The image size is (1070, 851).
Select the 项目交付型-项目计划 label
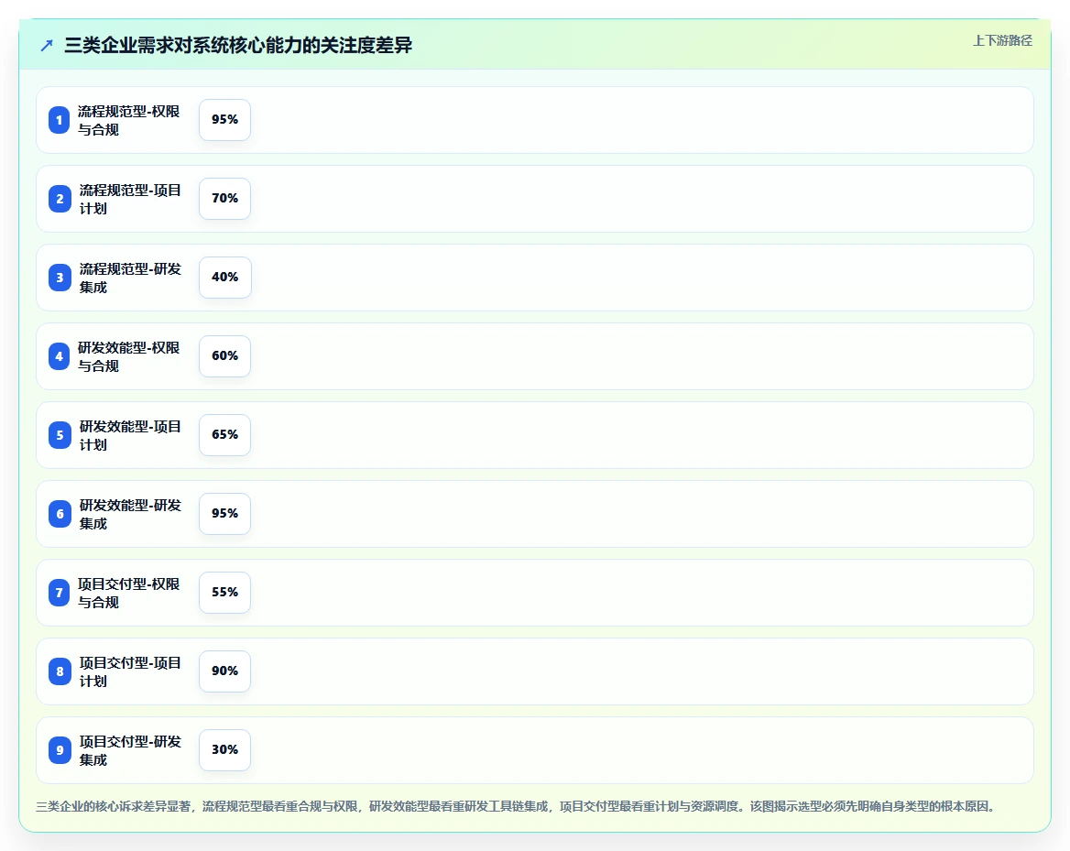(130, 671)
